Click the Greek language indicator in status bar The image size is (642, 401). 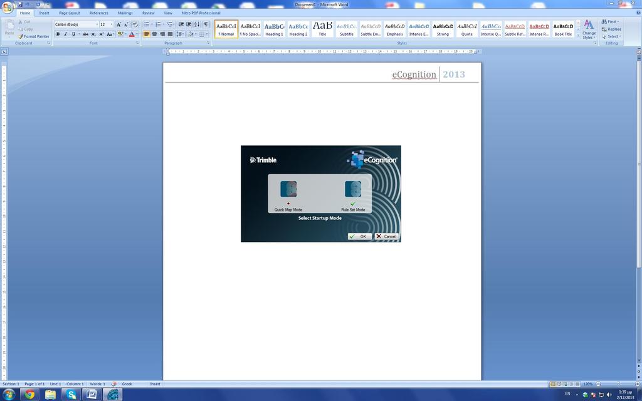pos(127,384)
